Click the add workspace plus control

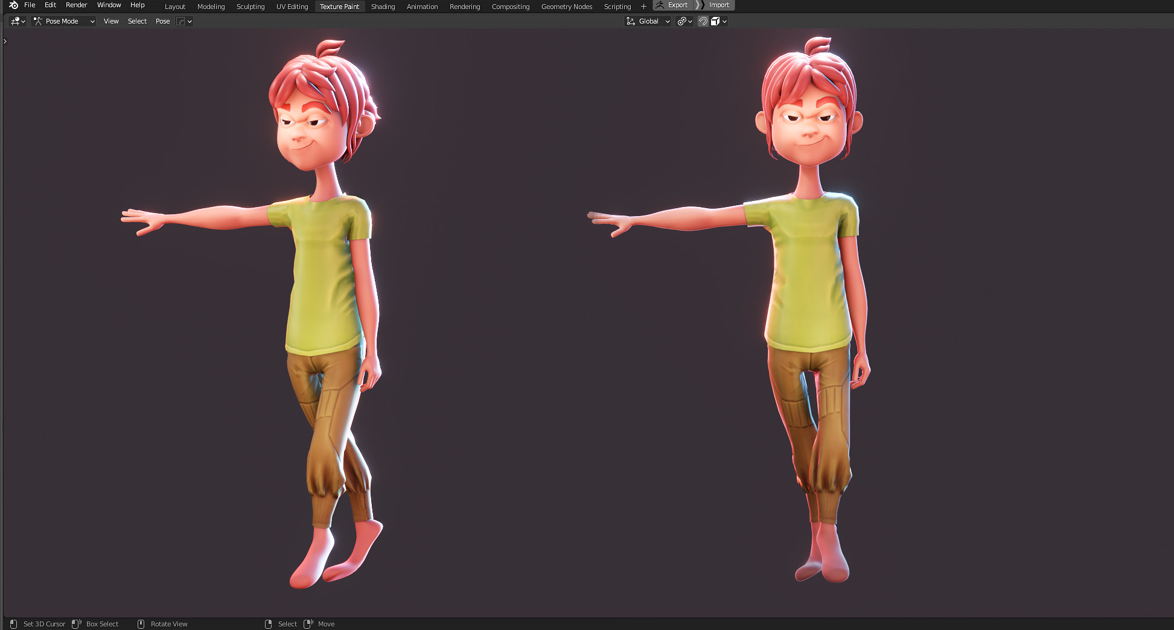point(643,6)
